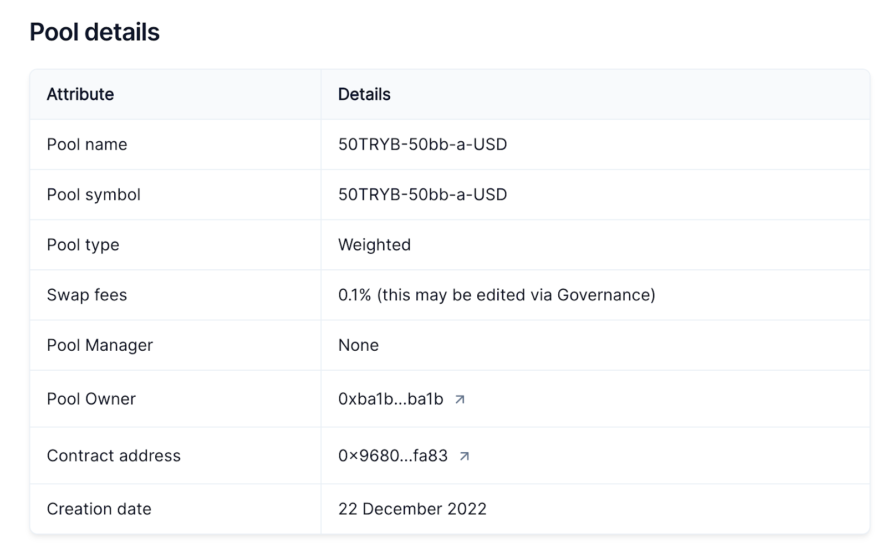Click the Contract address attribute label

click(x=114, y=455)
